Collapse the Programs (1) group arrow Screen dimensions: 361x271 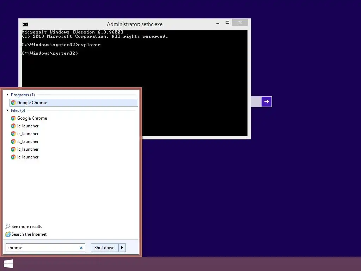[x=7, y=95]
